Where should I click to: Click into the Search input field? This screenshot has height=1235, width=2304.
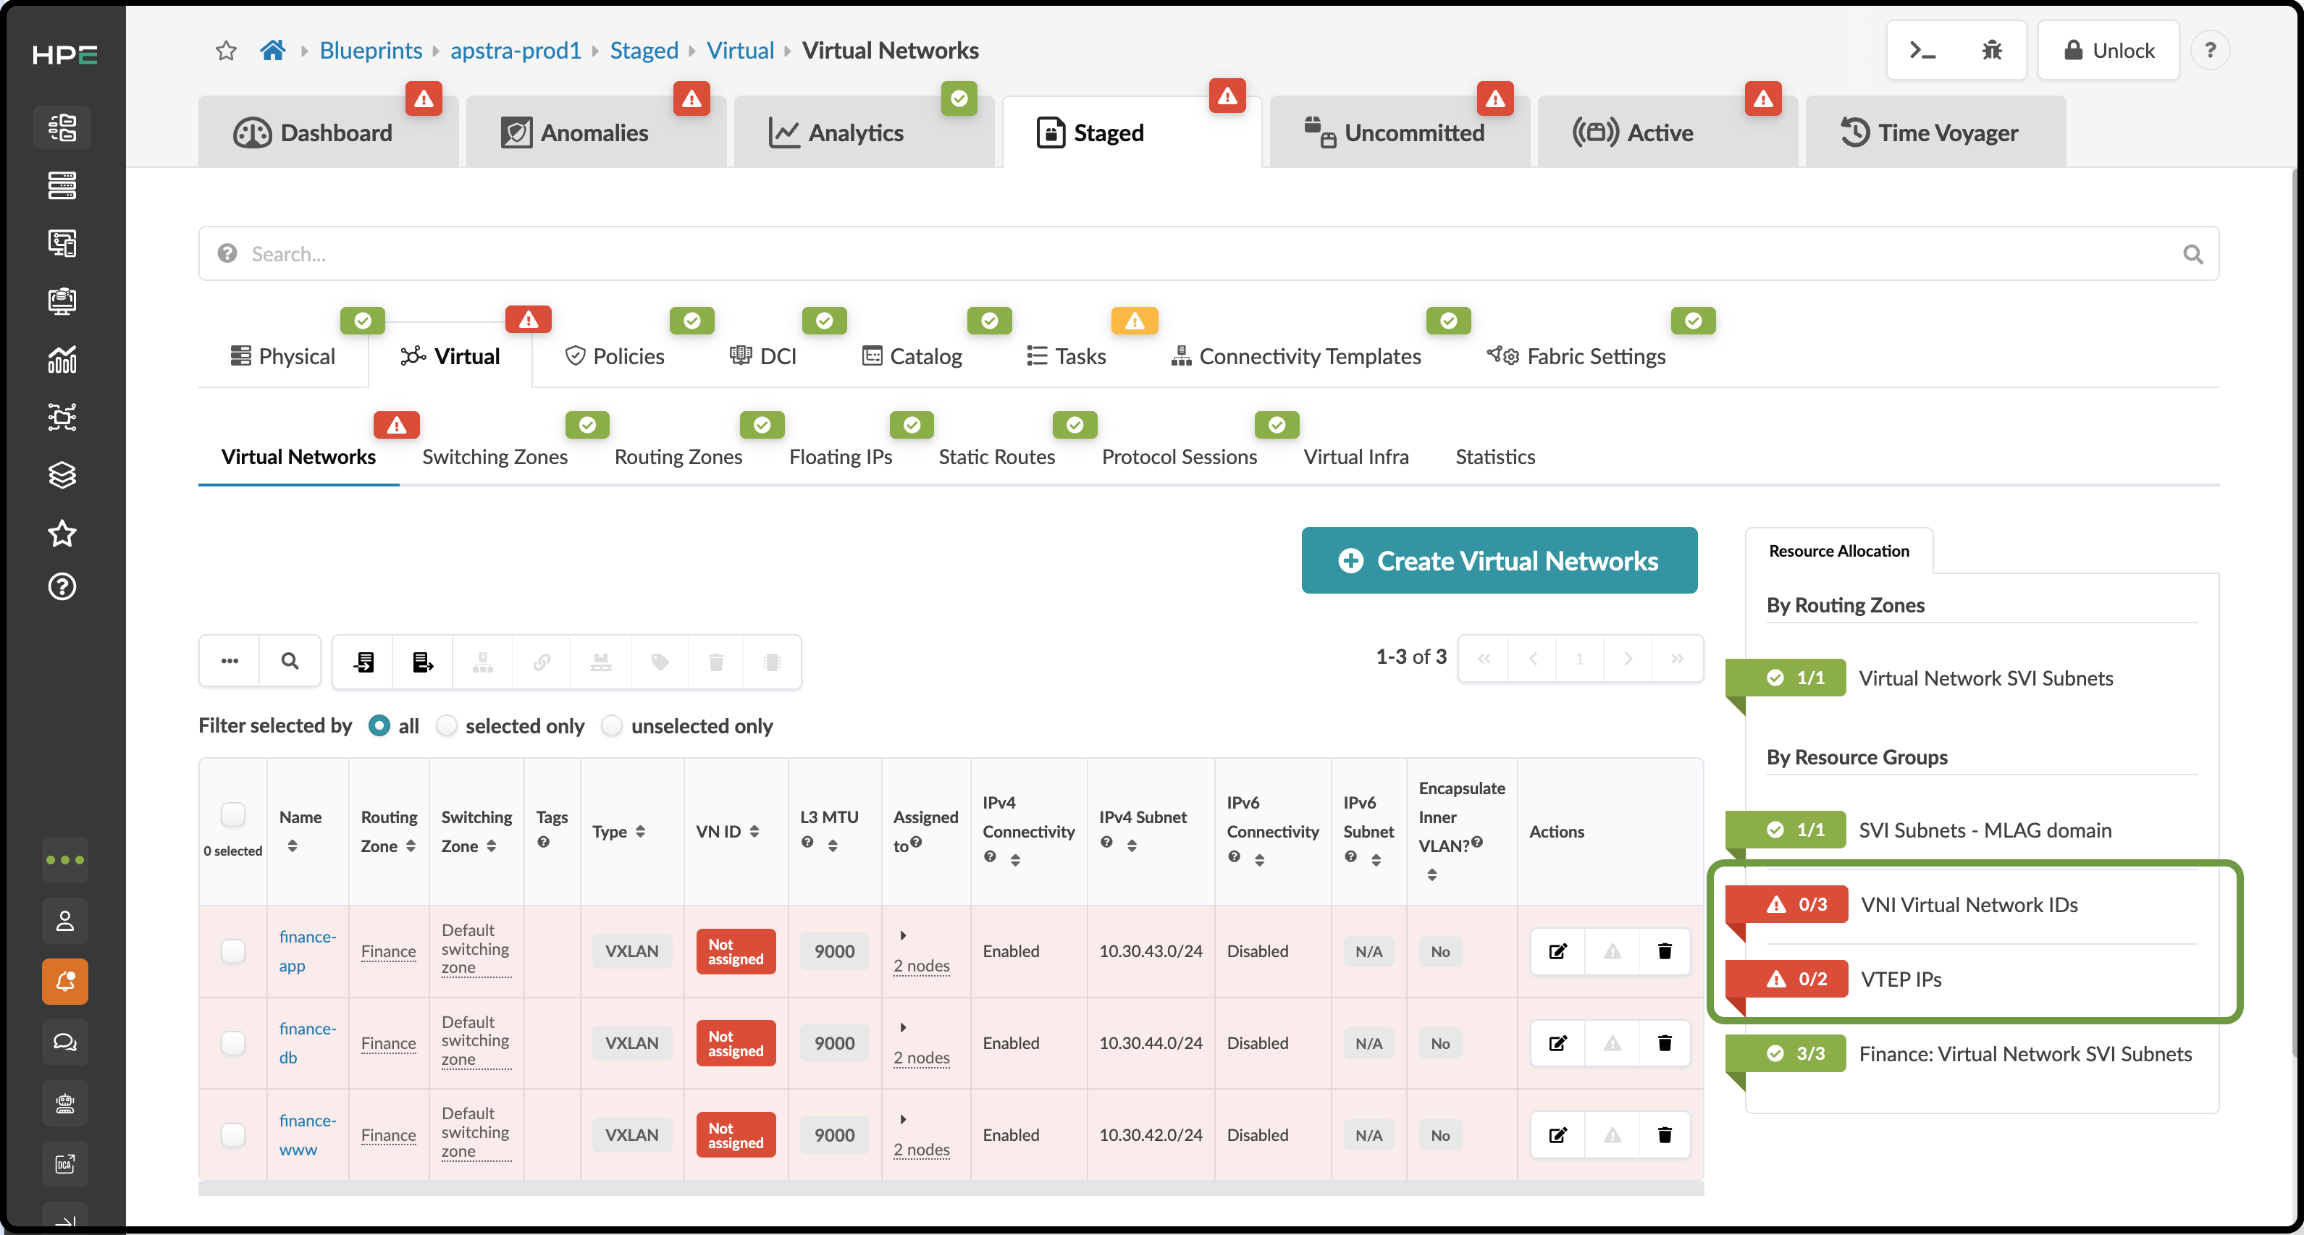[1208, 254]
